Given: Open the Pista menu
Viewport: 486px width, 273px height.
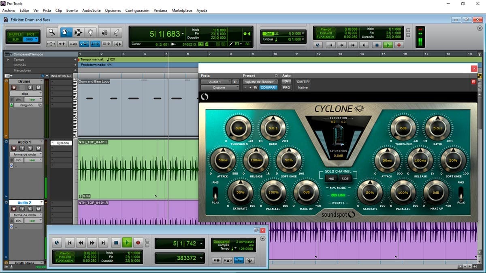Looking at the screenshot, I should [47, 11].
